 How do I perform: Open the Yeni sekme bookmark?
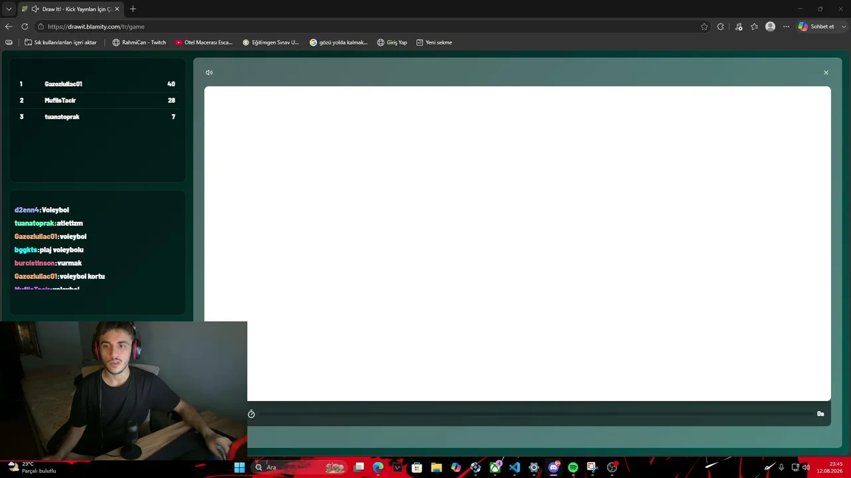434,42
